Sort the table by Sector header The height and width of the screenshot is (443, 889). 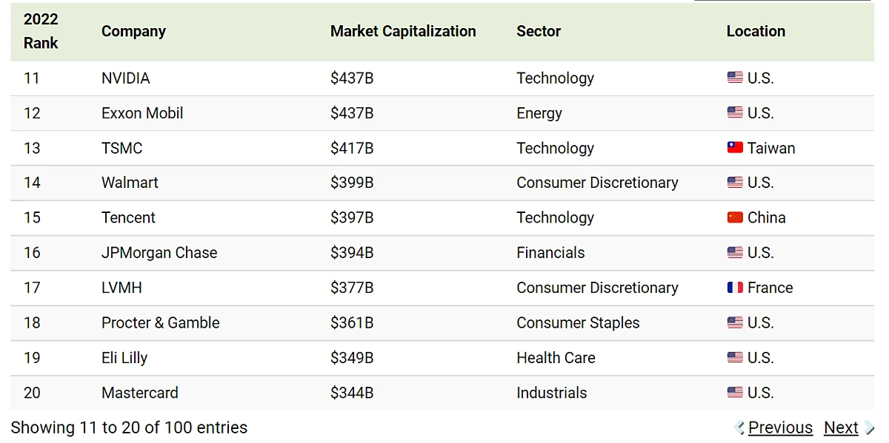539,31
